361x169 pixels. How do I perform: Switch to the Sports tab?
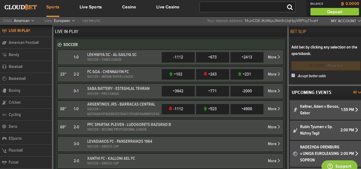(53, 7)
